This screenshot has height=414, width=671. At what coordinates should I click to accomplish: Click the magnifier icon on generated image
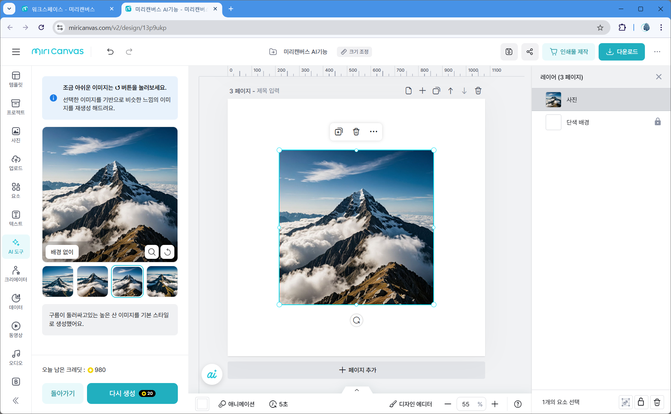[x=152, y=252]
